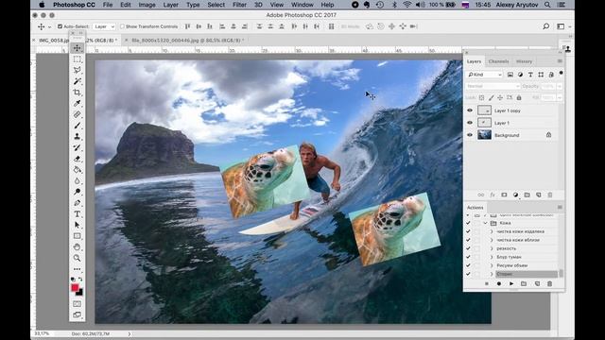Begin recording an action
Viewport: 605px width, 340px height.
pyautogui.click(x=499, y=283)
